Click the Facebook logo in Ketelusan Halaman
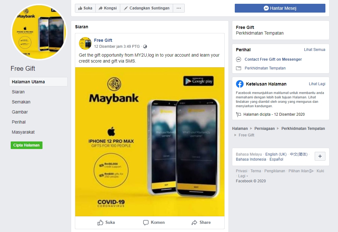338x232 pixels. (x=240, y=84)
